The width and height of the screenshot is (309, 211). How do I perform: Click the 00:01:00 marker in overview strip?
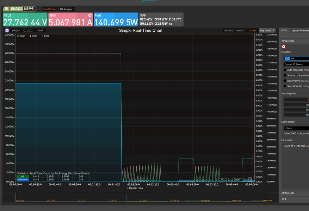pyautogui.click(x=82, y=200)
